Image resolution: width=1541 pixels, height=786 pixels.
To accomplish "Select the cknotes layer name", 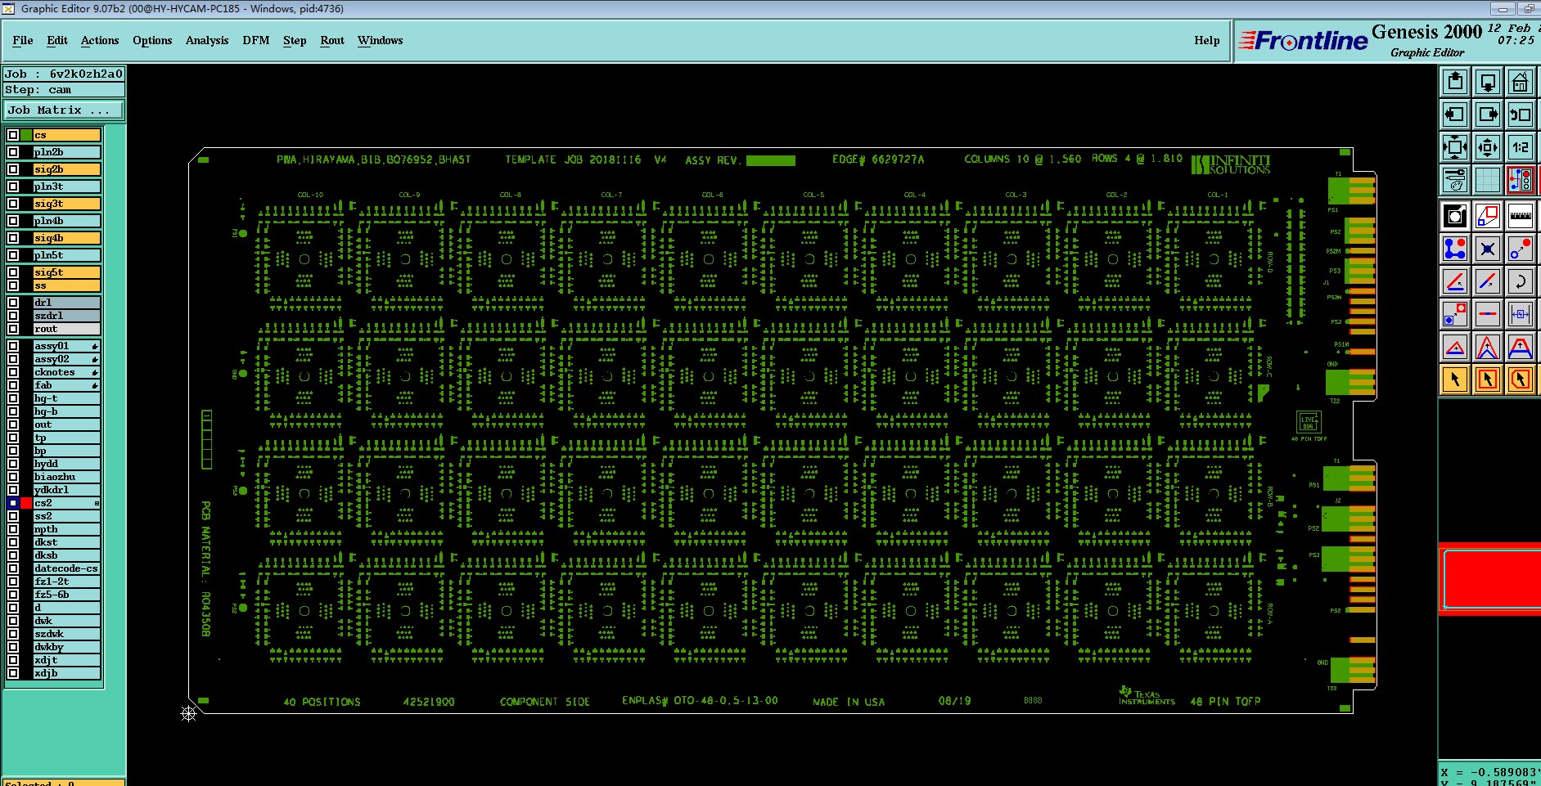I will point(67,372).
